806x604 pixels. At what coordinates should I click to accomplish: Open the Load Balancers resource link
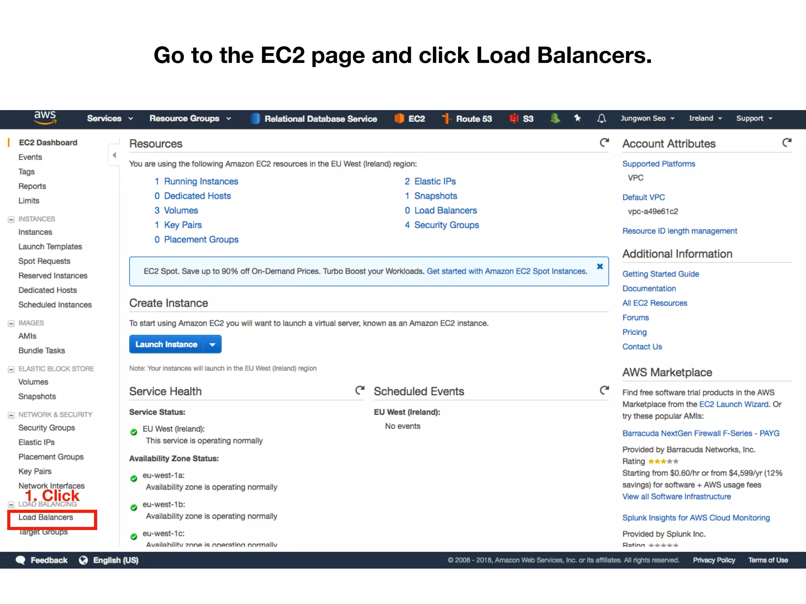coord(446,210)
